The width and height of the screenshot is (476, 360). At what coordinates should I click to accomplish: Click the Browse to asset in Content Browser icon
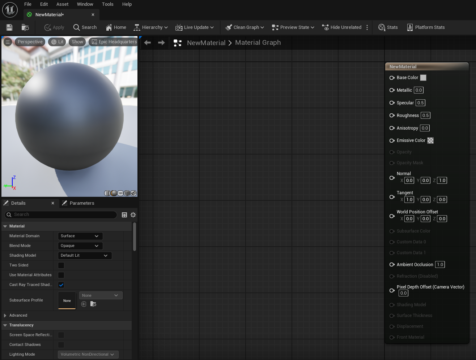click(x=25, y=27)
